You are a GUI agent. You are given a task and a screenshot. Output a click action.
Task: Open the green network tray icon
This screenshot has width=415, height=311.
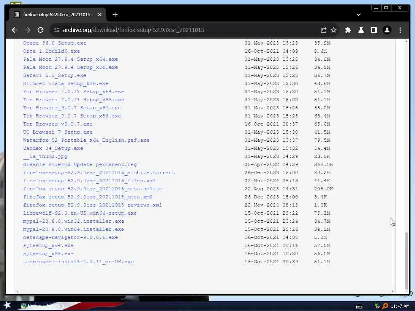pyautogui.click(x=377, y=306)
